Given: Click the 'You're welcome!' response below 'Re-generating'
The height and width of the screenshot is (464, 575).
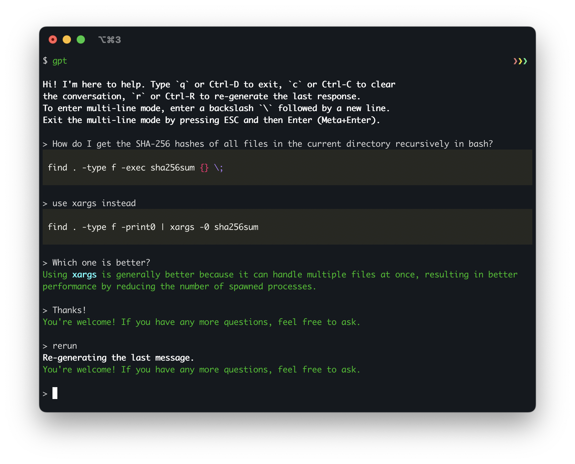Looking at the screenshot, I should pos(201,370).
